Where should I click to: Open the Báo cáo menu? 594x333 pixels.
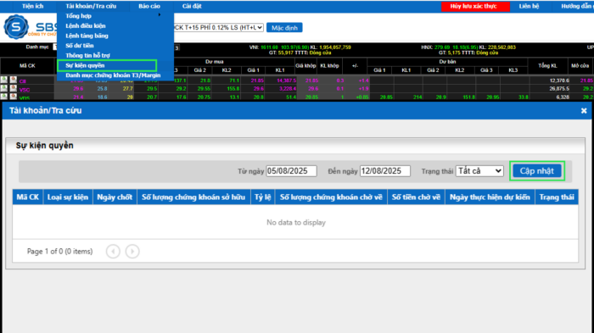[x=149, y=6]
